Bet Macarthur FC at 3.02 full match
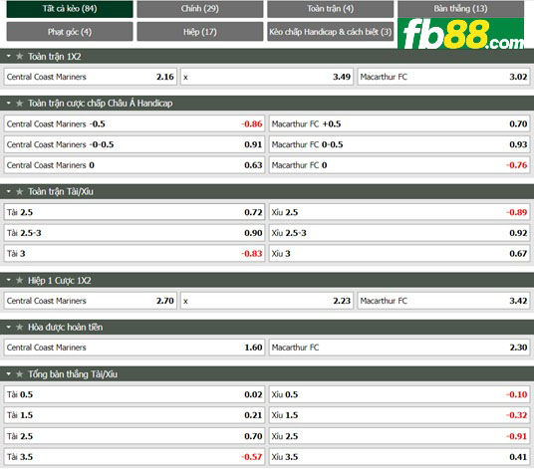Viewport: 534px width, 469px height. pos(443,77)
